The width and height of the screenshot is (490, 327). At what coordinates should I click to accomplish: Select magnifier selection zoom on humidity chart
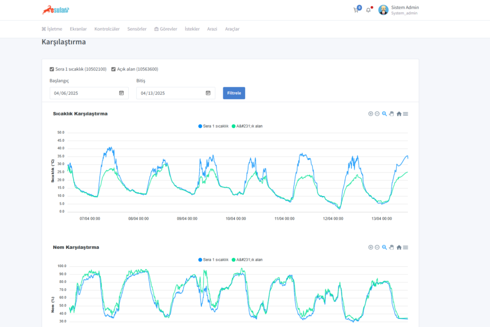[x=384, y=248]
